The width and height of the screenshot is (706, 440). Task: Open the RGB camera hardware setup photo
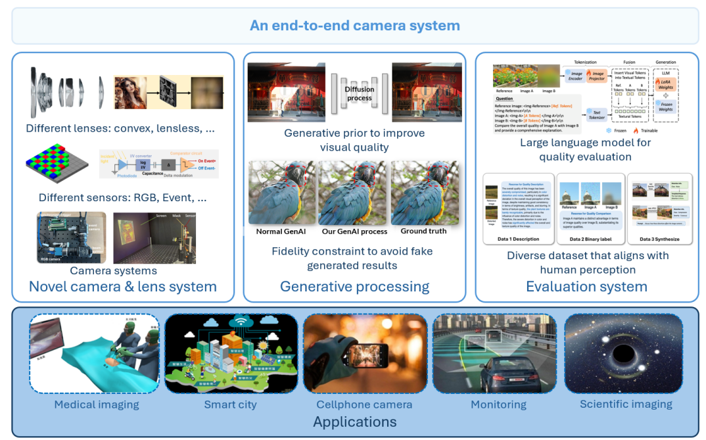(x=71, y=238)
